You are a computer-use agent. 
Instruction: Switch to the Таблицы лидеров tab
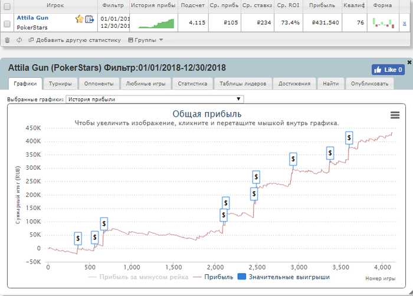point(243,84)
